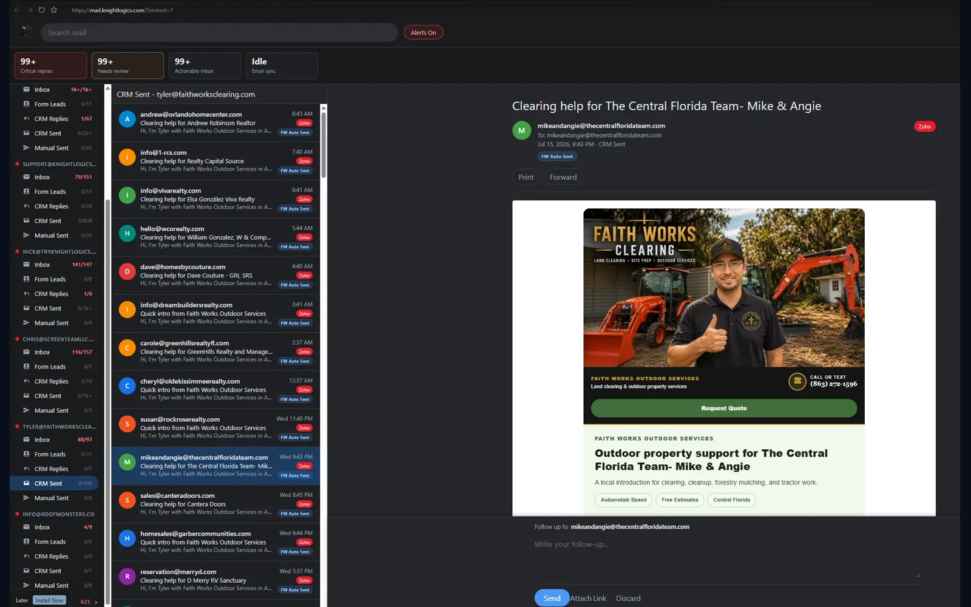The height and width of the screenshot is (607, 971).
Task: Open the email from carole@greenhillsrealtyfl.com
Action: (215, 351)
